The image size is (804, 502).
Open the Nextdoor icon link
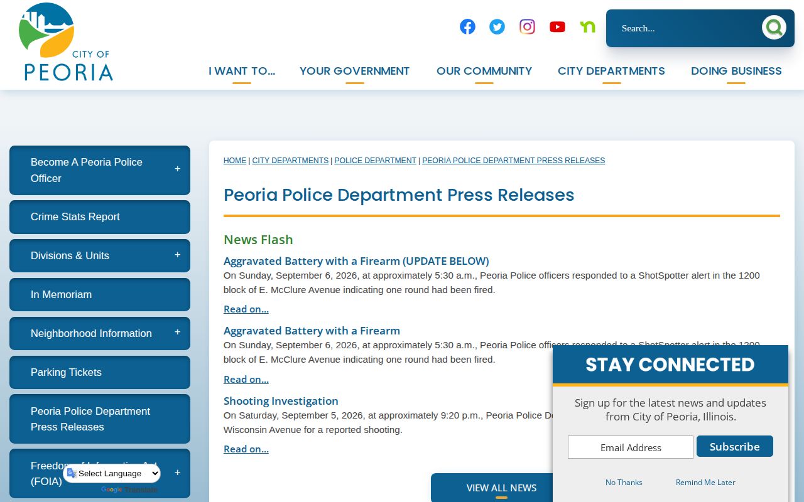click(x=587, y=26)
